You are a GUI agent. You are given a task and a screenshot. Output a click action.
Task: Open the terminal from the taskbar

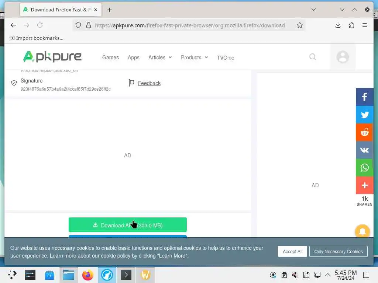pyautogui.click(x=126, y=275)
